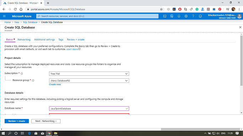The image size is (243, 136).
Task: Open the volume icon in system tray
Action: coord(218,134)
